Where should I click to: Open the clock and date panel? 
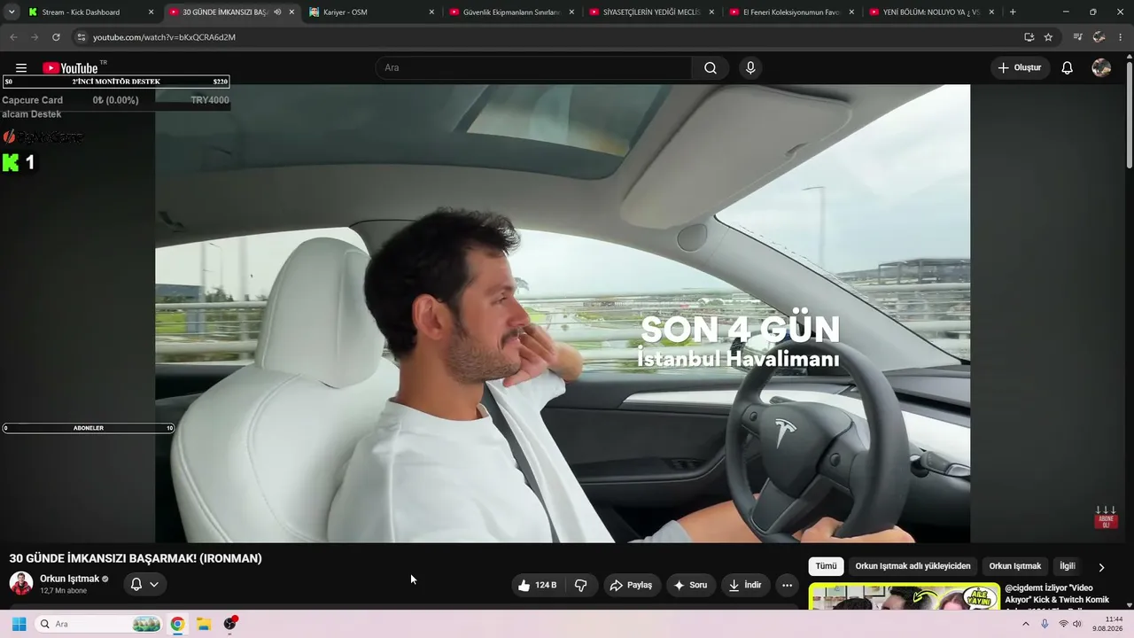[1107, 624]
